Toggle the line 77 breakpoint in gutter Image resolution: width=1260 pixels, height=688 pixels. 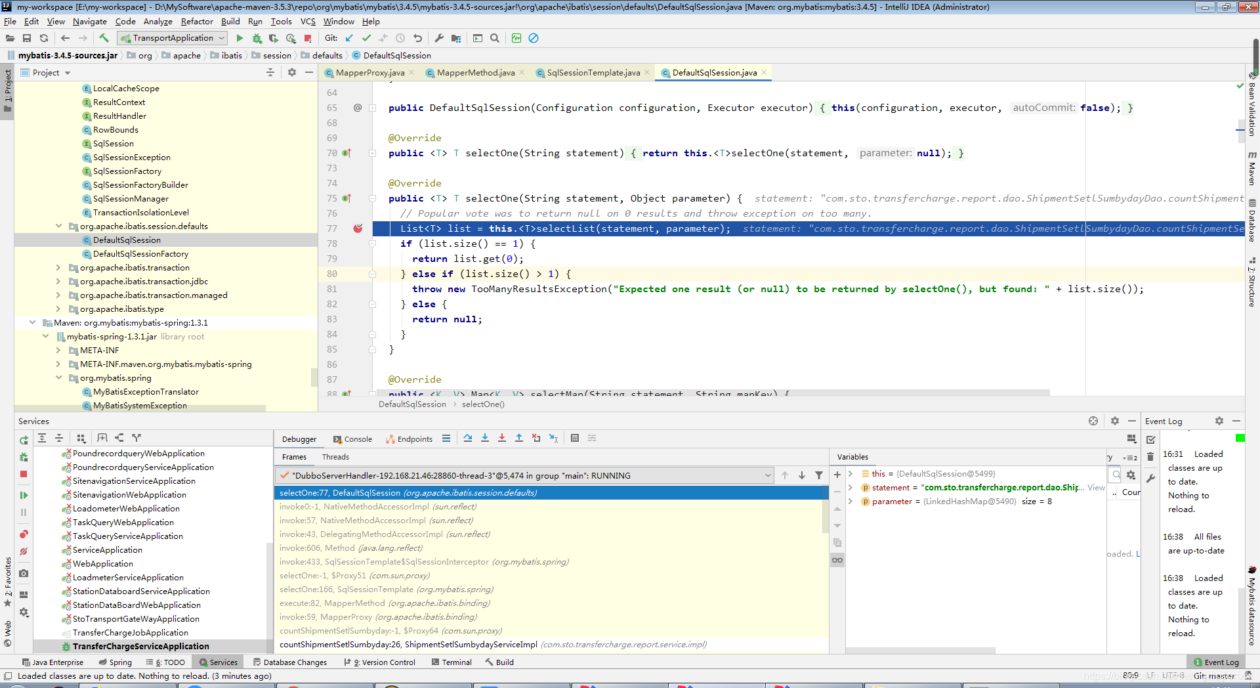click(x=358, y=228)
